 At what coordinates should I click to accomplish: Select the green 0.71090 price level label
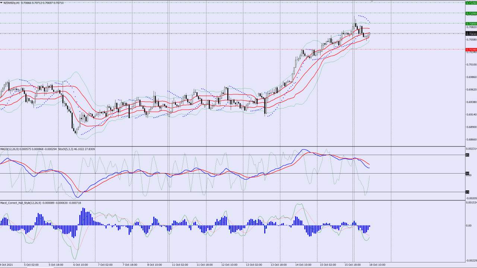(471, 13)
